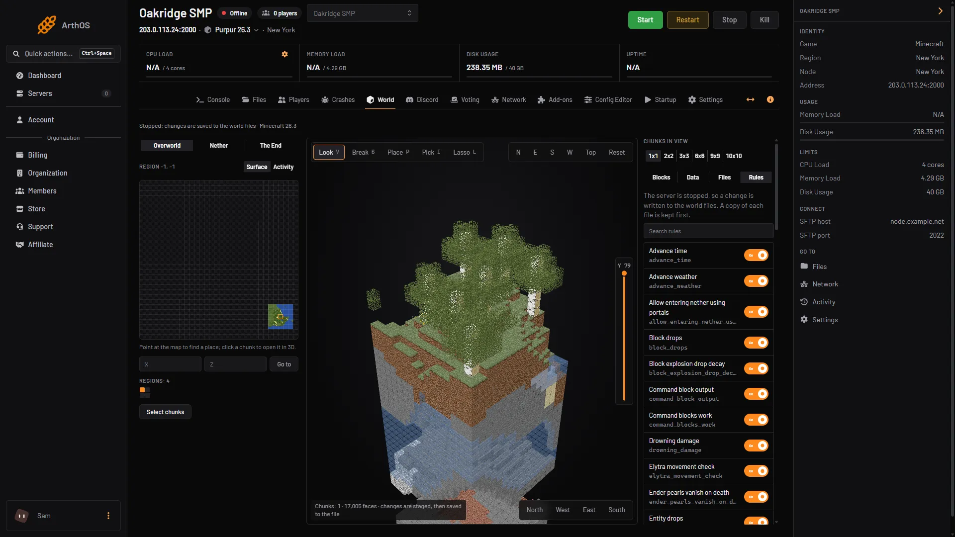Click the green Start button
Screen dimensions: 955x537
(645, 20)
